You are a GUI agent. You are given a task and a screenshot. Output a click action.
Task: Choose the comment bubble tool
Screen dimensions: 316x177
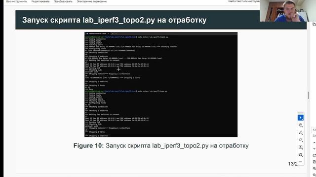point(301,125)
